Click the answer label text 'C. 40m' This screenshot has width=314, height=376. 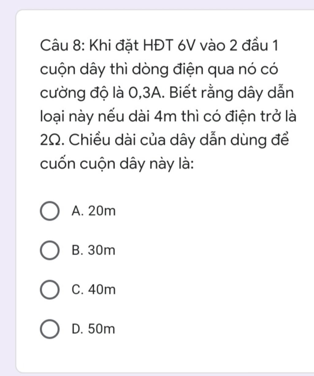(x=94, y=290)
